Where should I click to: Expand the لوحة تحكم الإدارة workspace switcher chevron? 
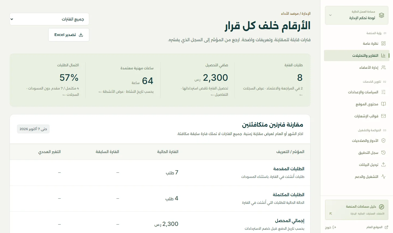pyautogui.click(x=330, y=15)
